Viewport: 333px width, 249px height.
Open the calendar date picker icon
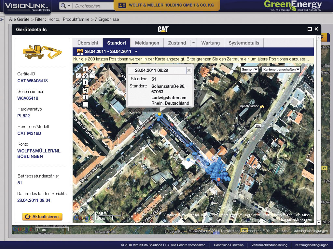[80, 52]
